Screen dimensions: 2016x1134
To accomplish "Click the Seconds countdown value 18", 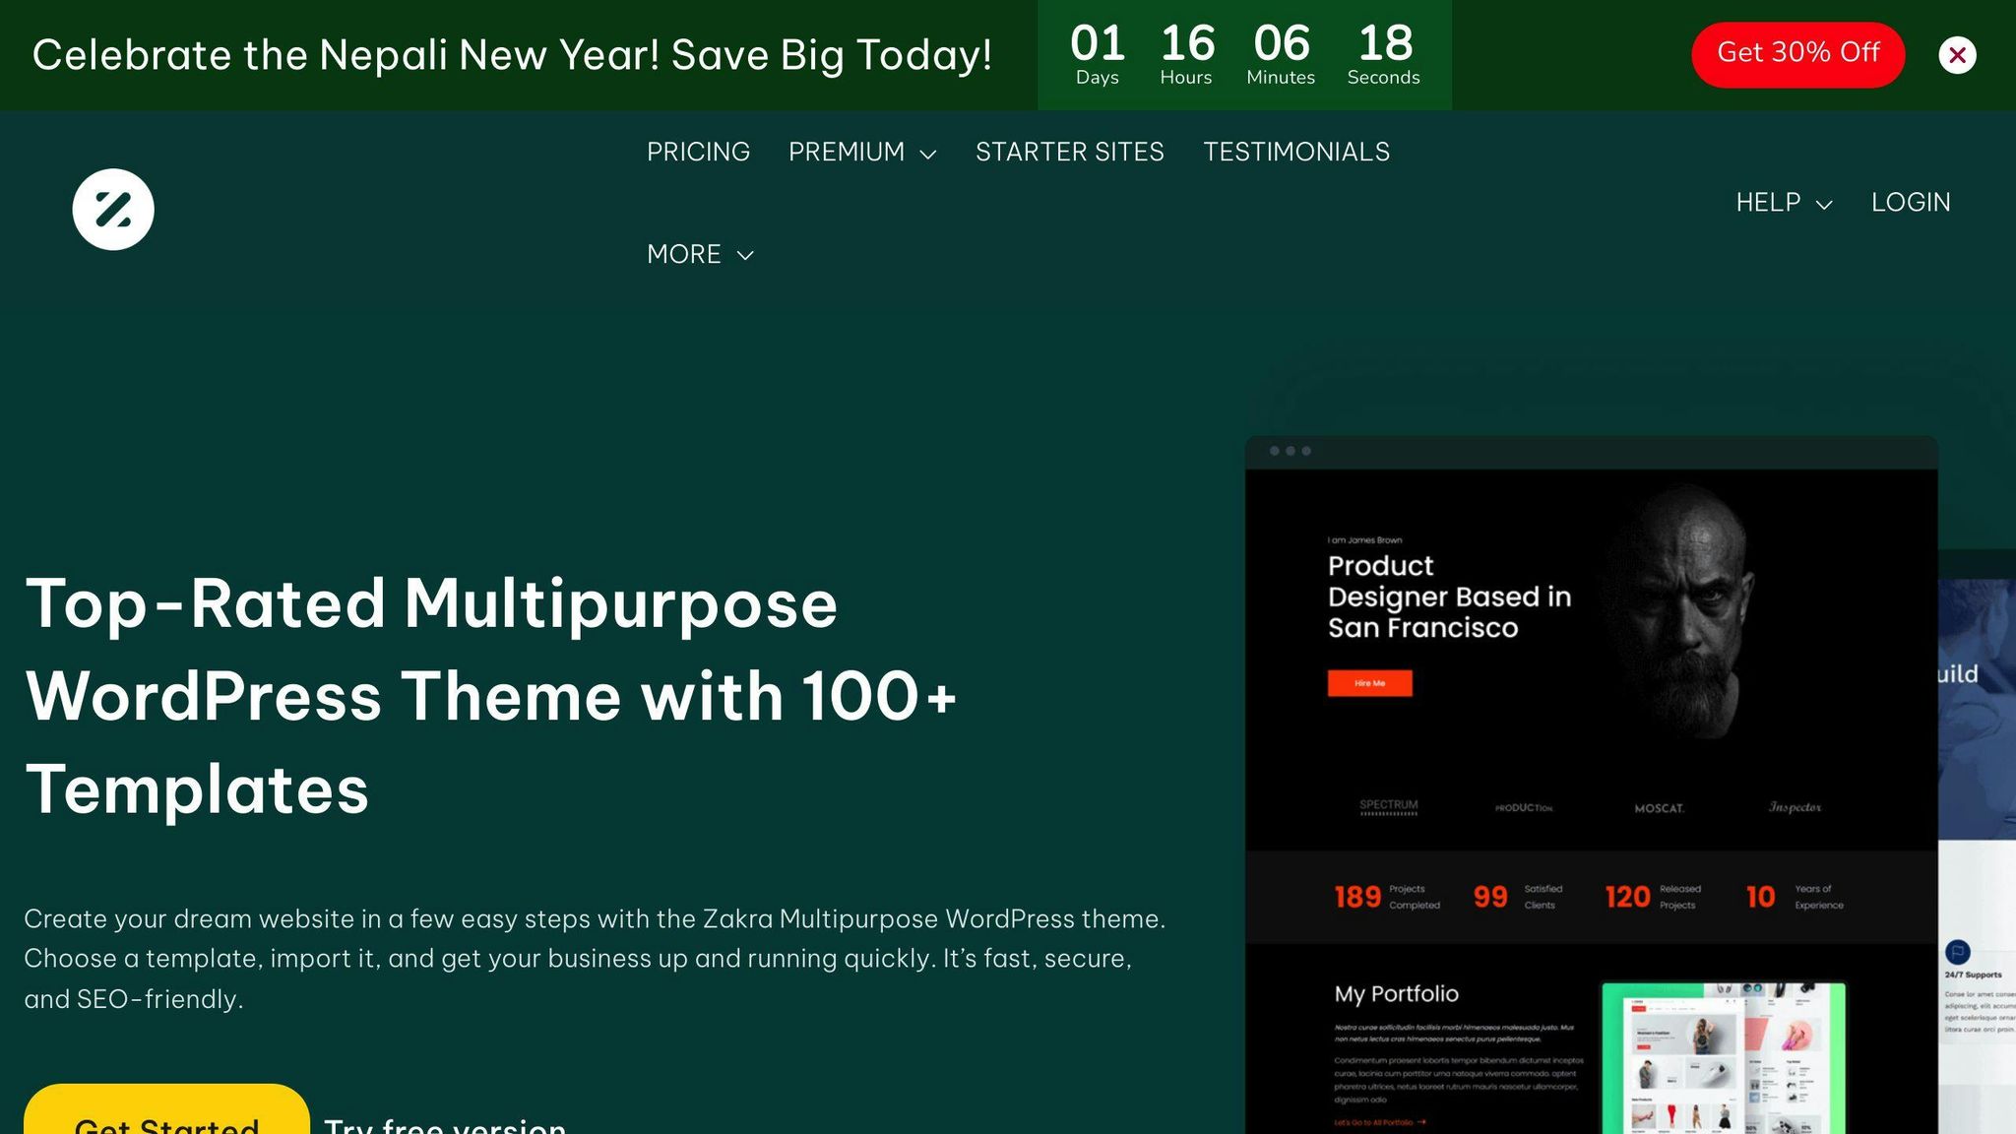I will 1385,43.
